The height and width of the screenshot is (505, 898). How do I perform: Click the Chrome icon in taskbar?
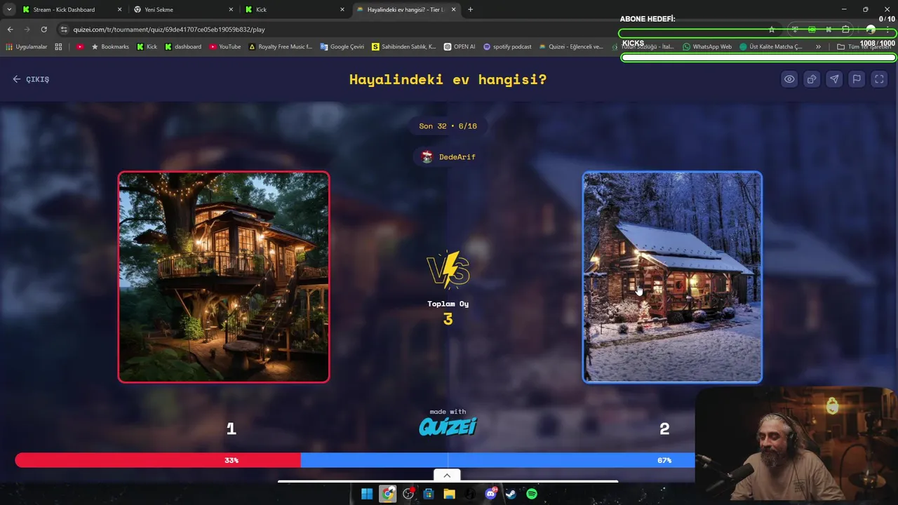[388, 494]
